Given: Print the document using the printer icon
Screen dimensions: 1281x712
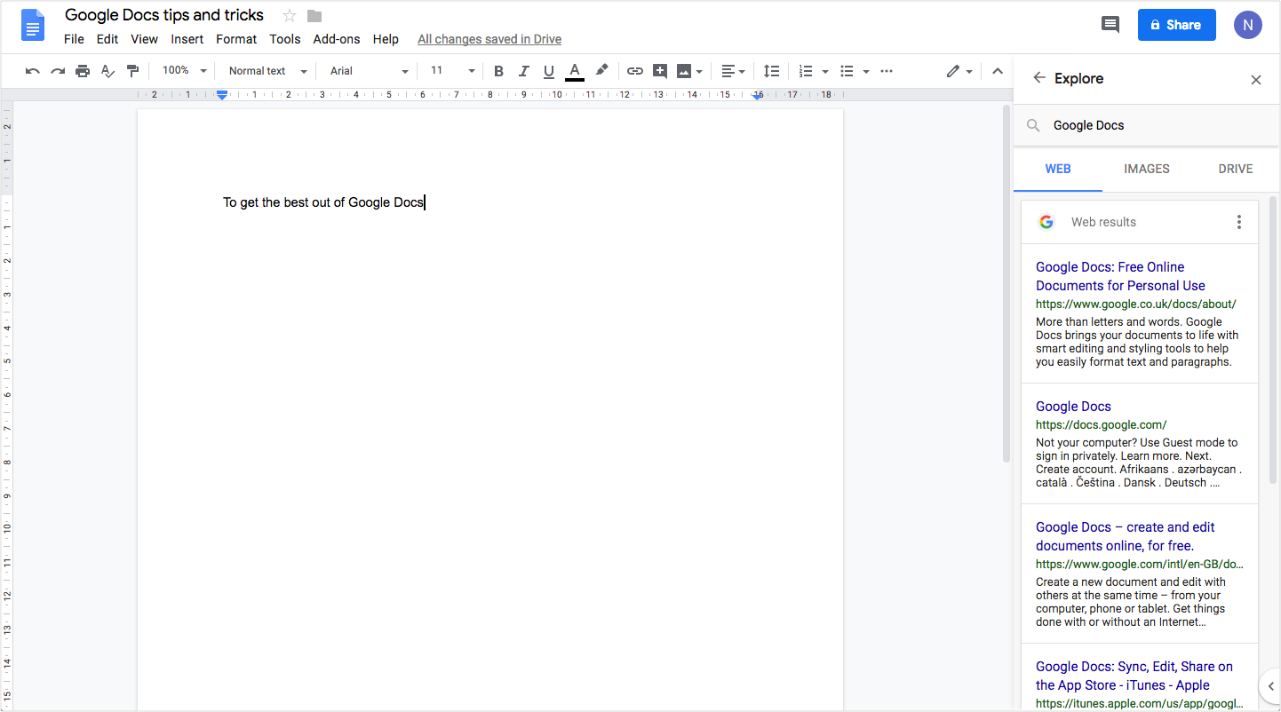Looking at the screenshot, I should coord(83,71).
